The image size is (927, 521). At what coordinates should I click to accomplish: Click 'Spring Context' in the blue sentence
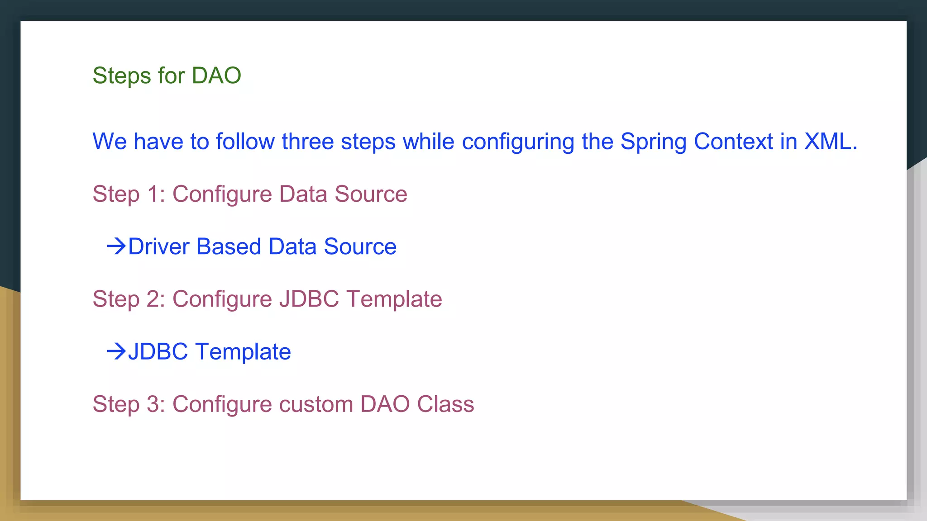[x=697, y=142]
